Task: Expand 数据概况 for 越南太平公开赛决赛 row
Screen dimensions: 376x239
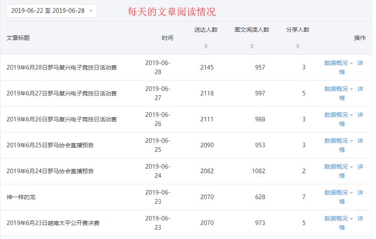Action: coord(339,218)
